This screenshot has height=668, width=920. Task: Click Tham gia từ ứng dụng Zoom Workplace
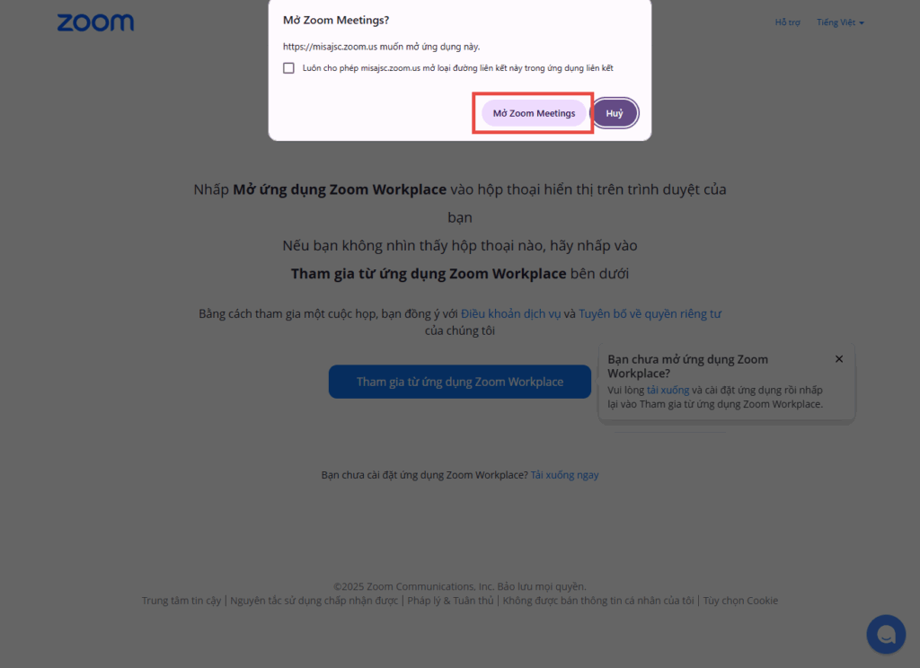pos(459,382)
